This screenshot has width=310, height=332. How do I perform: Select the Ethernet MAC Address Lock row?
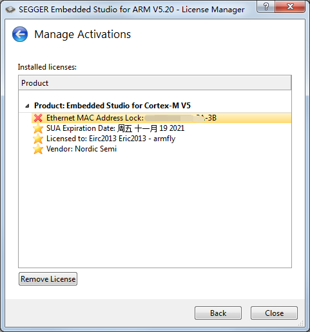coord(161,118)
